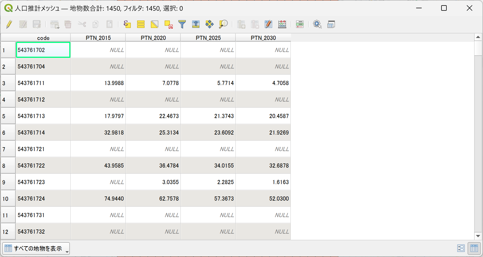Switch to table view

474,248
